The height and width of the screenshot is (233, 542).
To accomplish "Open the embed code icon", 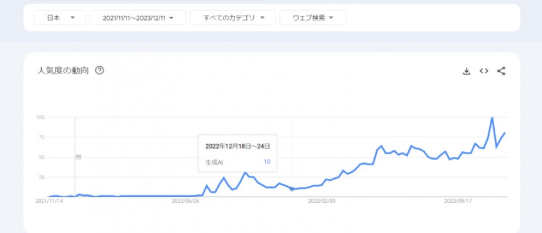I will (x=484, y=71).
